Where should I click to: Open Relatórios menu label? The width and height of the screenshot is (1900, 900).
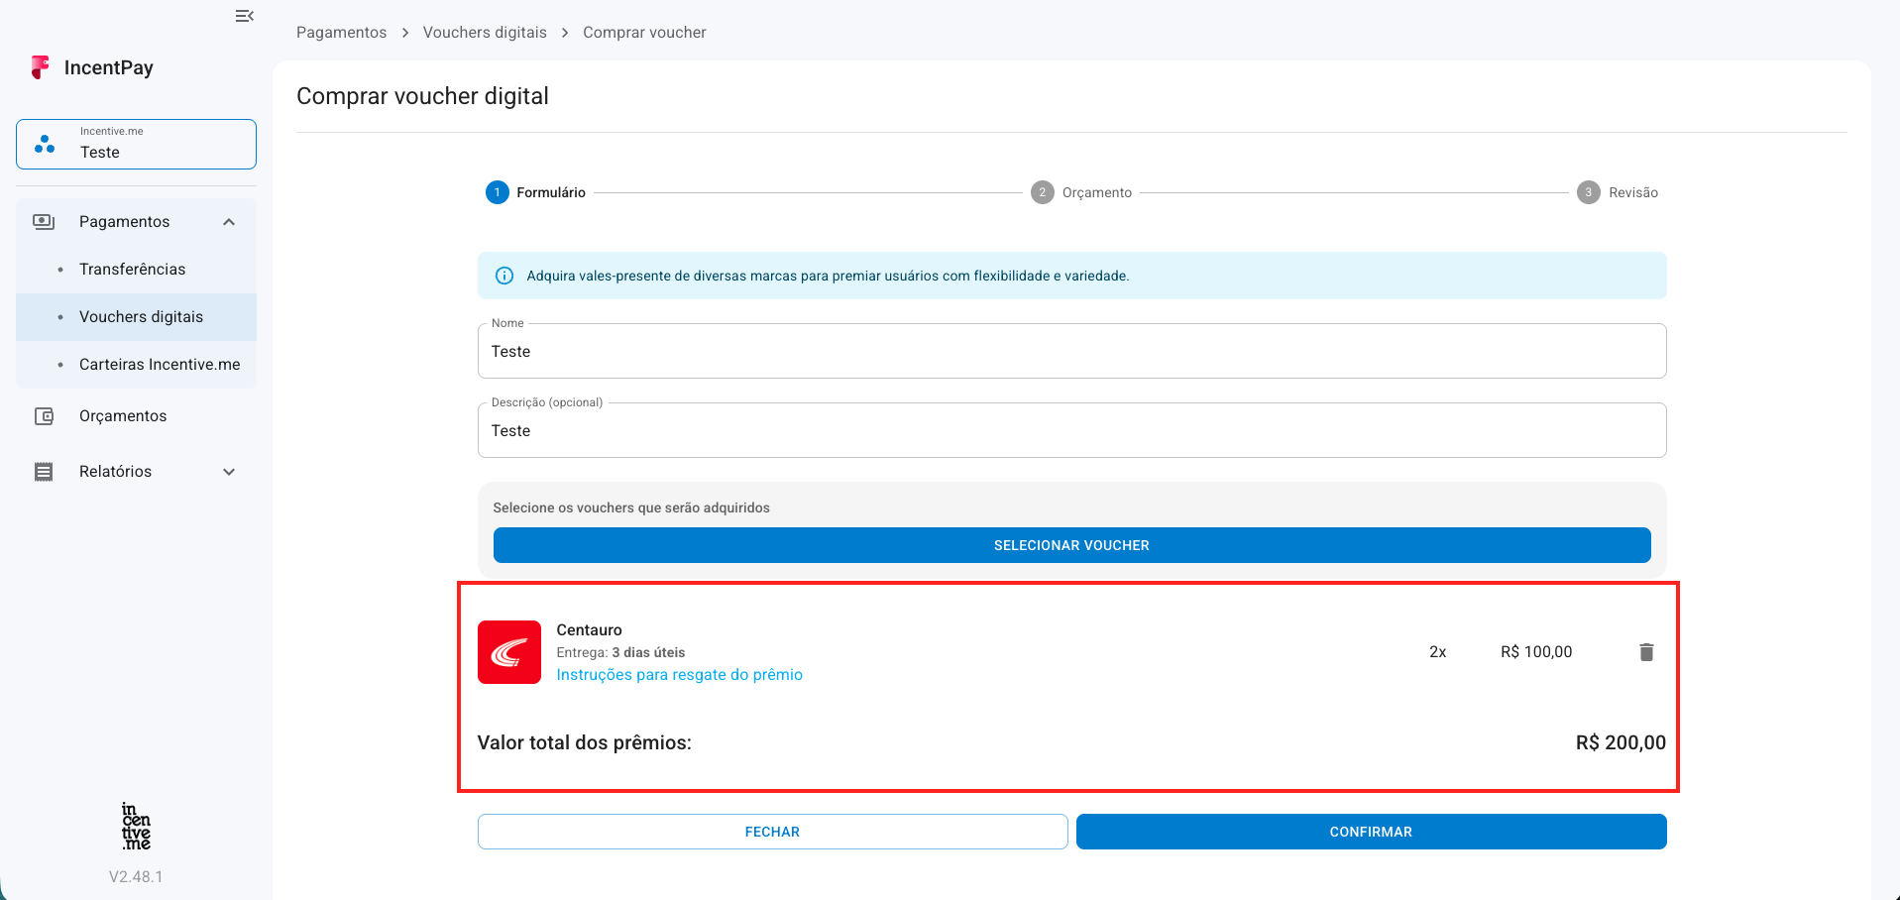point(115,472)
